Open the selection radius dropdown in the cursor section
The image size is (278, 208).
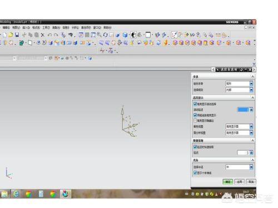(239, 167)
